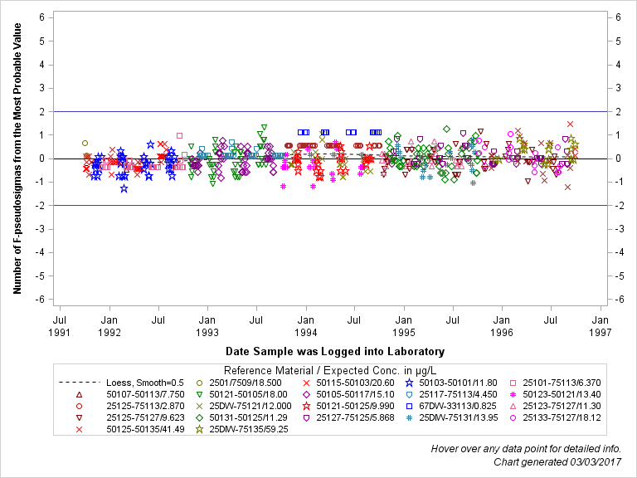Click the legend label '25133-75127/18.12'
Image resolution: width=637 pixels, height=478 pixels.
562,418
